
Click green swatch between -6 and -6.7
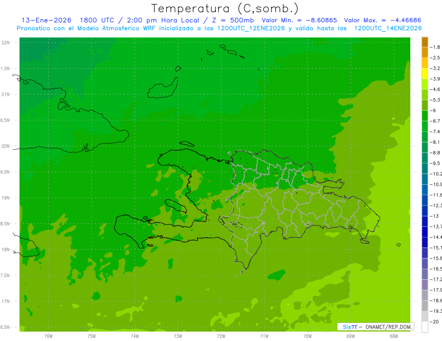click(425, 116)
